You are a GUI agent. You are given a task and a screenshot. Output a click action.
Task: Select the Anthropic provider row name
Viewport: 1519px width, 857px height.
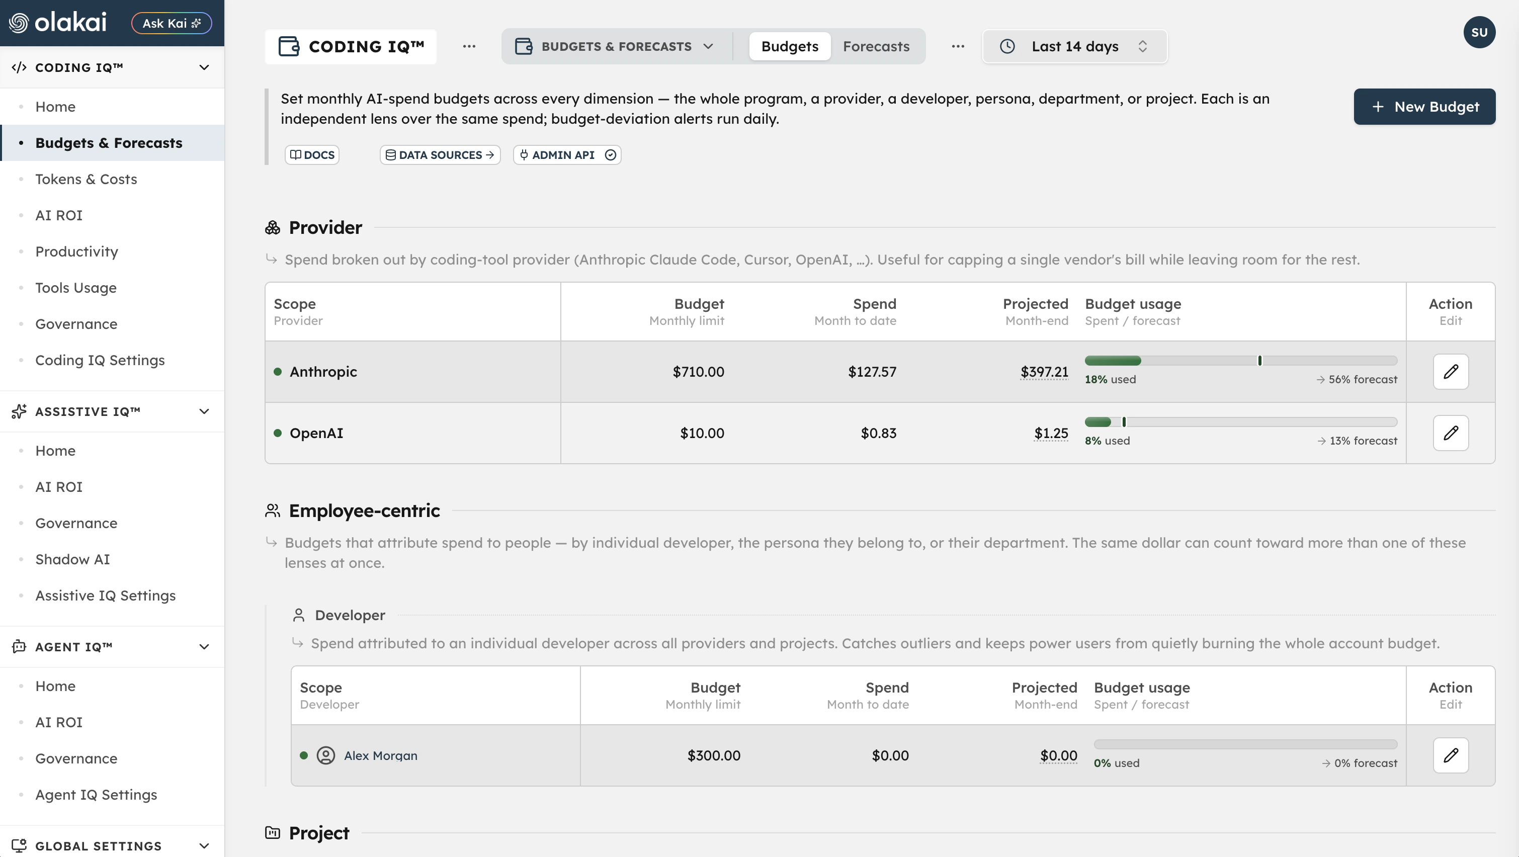(x=323, y=372)
